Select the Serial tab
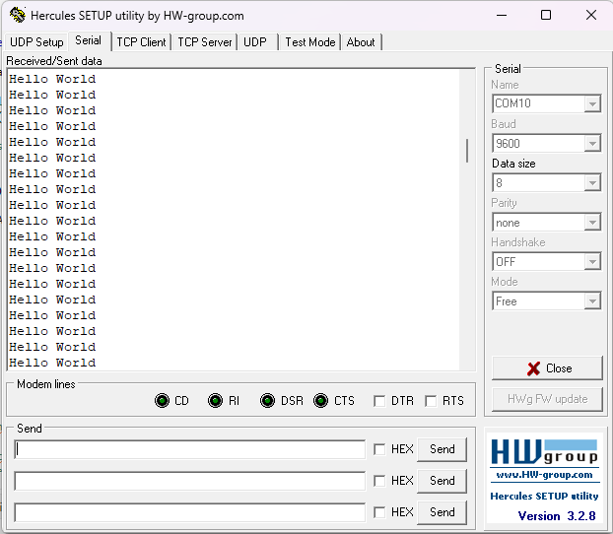This screenshot has height=534, width=613. 89,40
